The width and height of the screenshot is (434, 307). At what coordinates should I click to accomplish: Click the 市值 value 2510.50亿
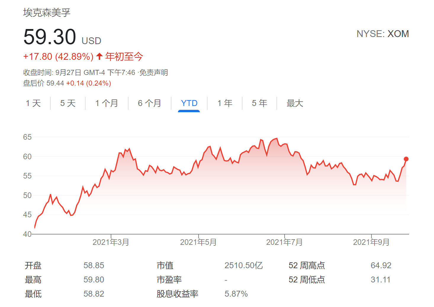[x=243, y=265]
